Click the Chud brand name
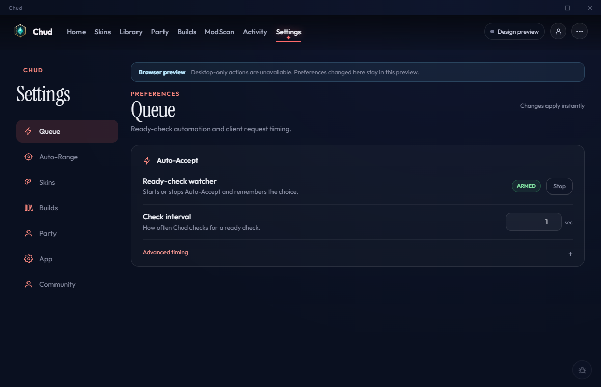Image resolution: width=601 pixels, height=387 pixels. click(43, 32)
